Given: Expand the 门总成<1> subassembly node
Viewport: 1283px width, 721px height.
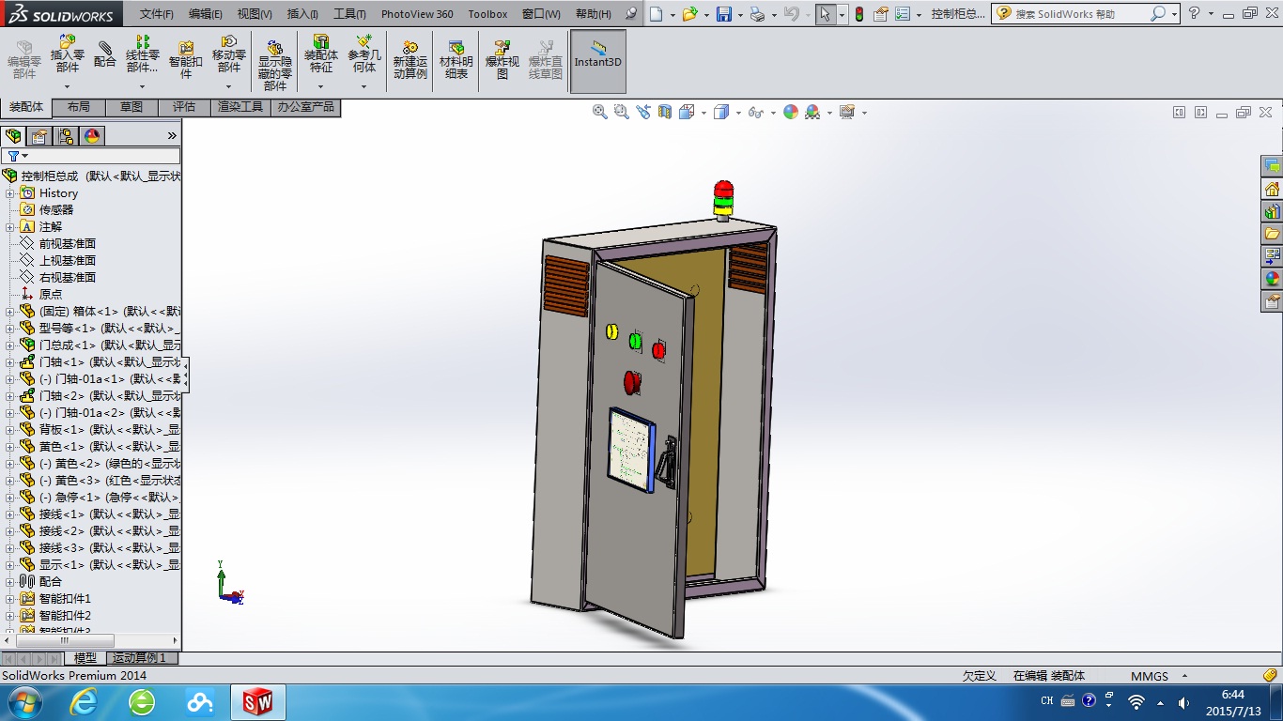Looking at the screenshot, I should tap(10, 345).
